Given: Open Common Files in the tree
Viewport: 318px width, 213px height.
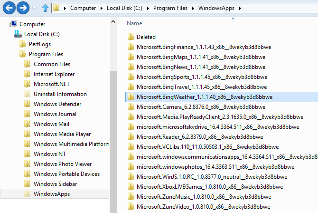Looking at the screenshot, I should pos(52,64).
